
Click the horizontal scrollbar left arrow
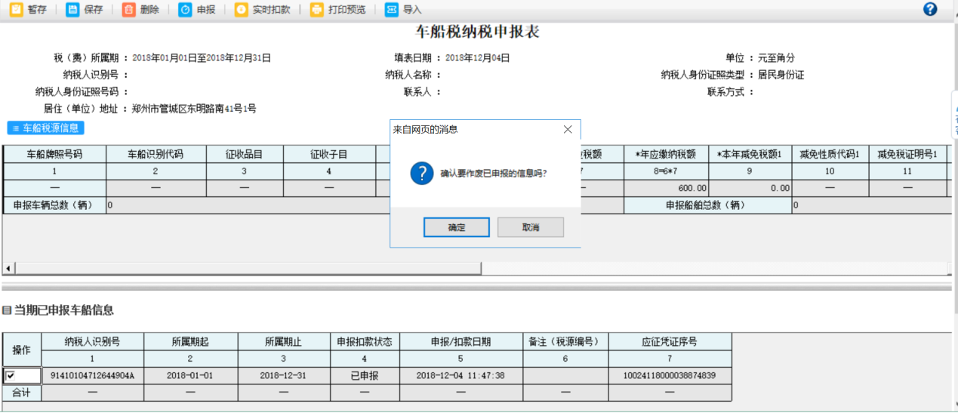[x=9, y=269]
